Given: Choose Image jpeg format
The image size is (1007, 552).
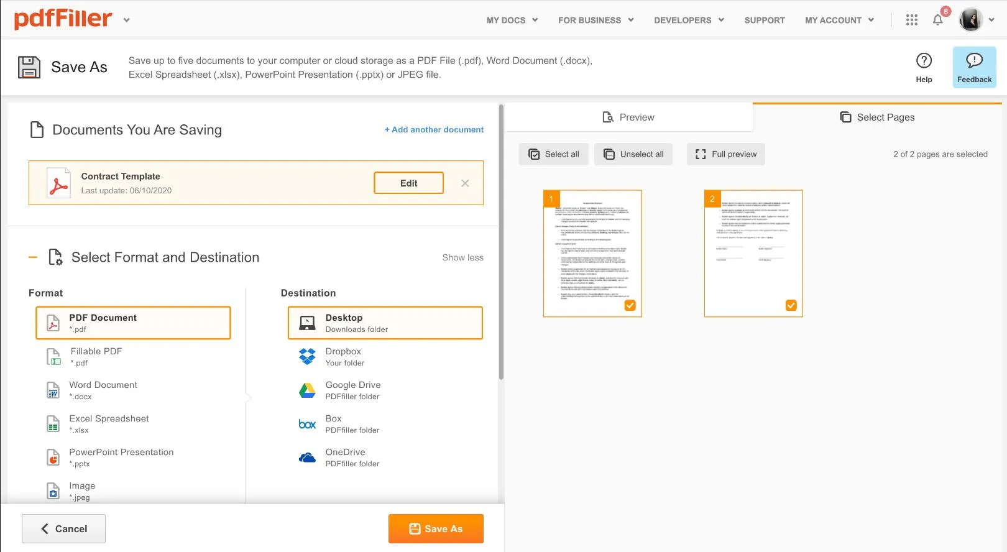Looking at the screenshot, I should 133,490.
